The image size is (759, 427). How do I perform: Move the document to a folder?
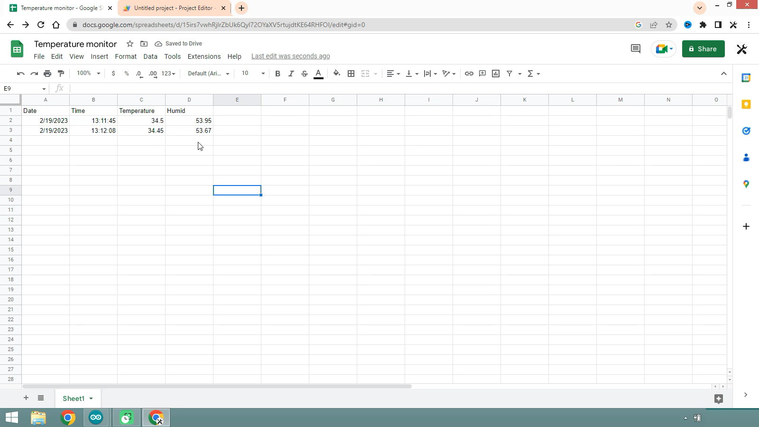tap(144, 44)
